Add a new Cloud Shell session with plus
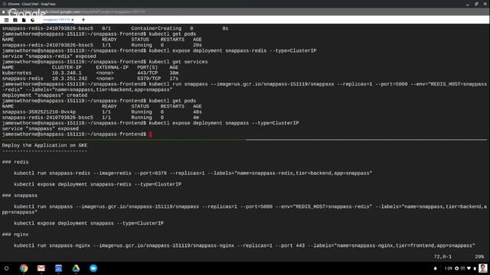 (x=83, y=20)
